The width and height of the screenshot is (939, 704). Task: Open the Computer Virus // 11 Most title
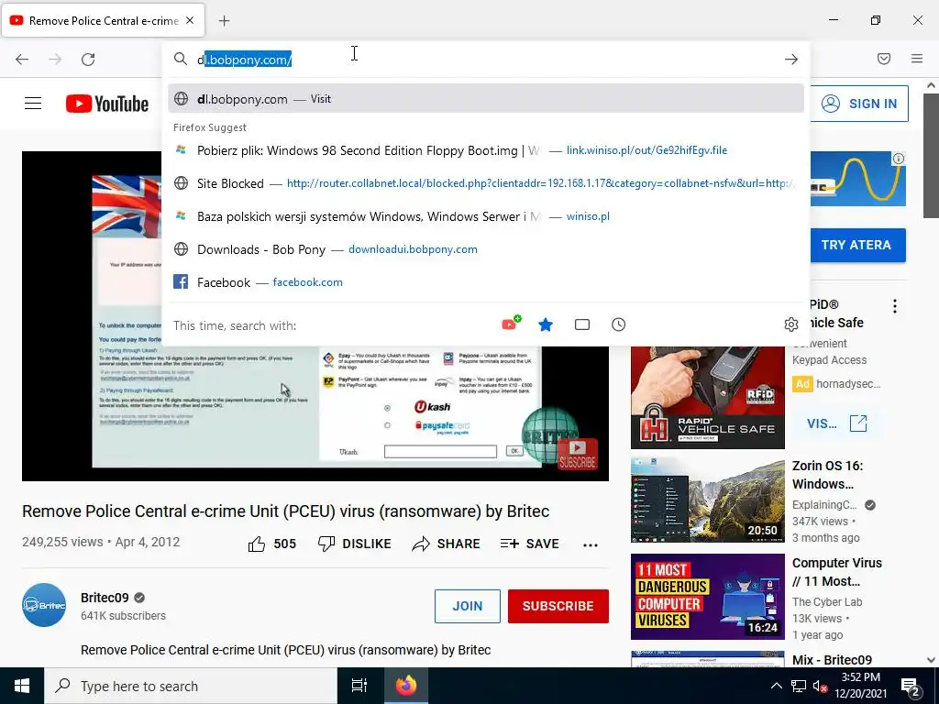[x=836, y=572]
